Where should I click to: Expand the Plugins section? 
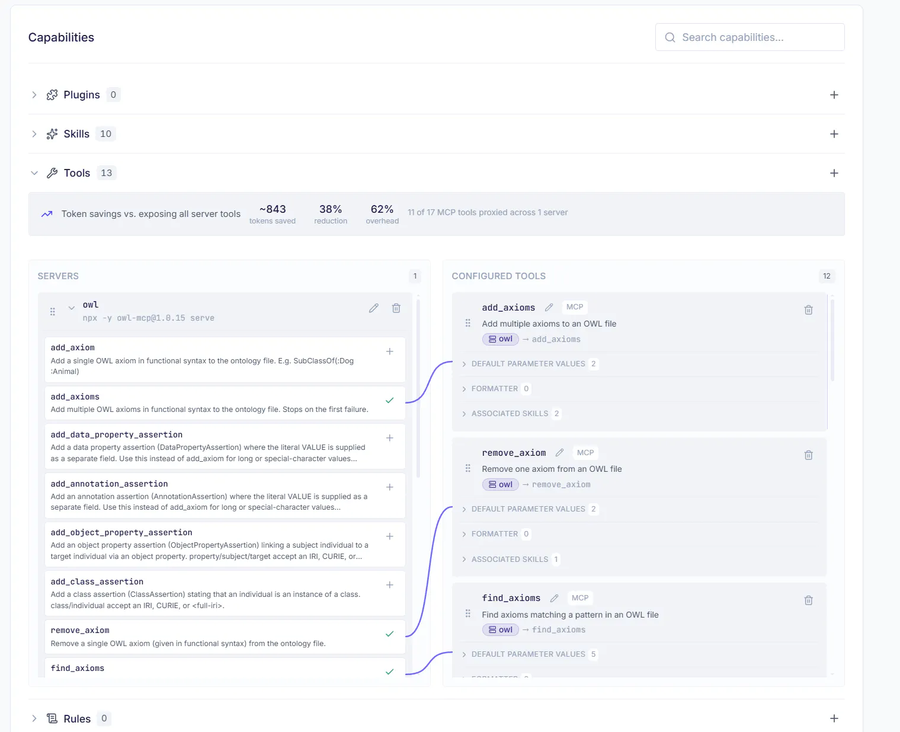coord(34,95)
